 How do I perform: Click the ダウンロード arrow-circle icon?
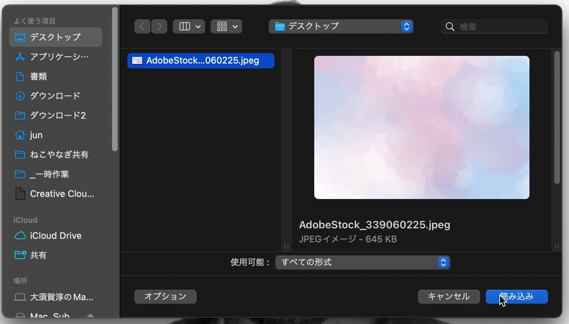[x=20, y=96]
